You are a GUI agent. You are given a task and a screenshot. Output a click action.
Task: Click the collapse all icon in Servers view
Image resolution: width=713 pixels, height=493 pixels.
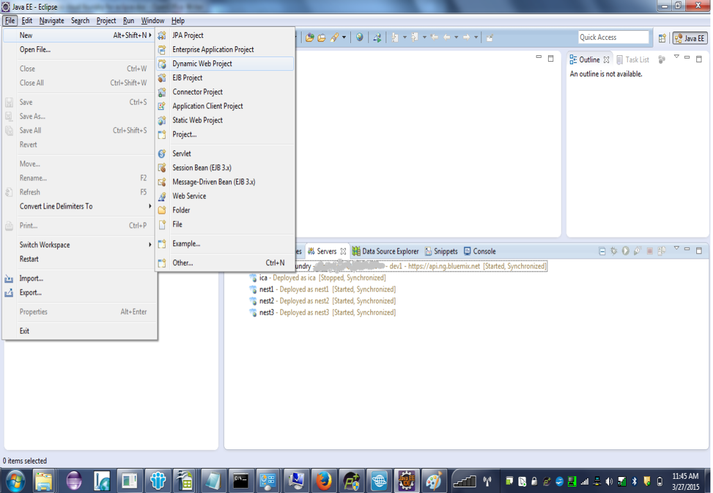[603, 251]
